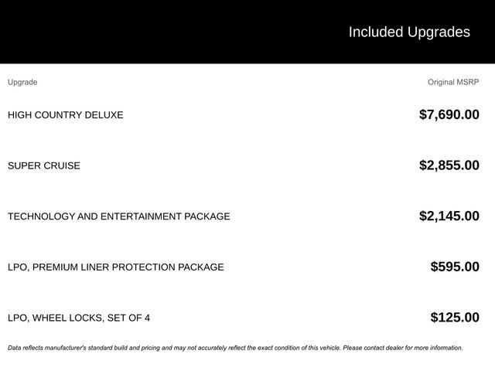Click the manufacturer data disclaimer text

click(235, 348)
